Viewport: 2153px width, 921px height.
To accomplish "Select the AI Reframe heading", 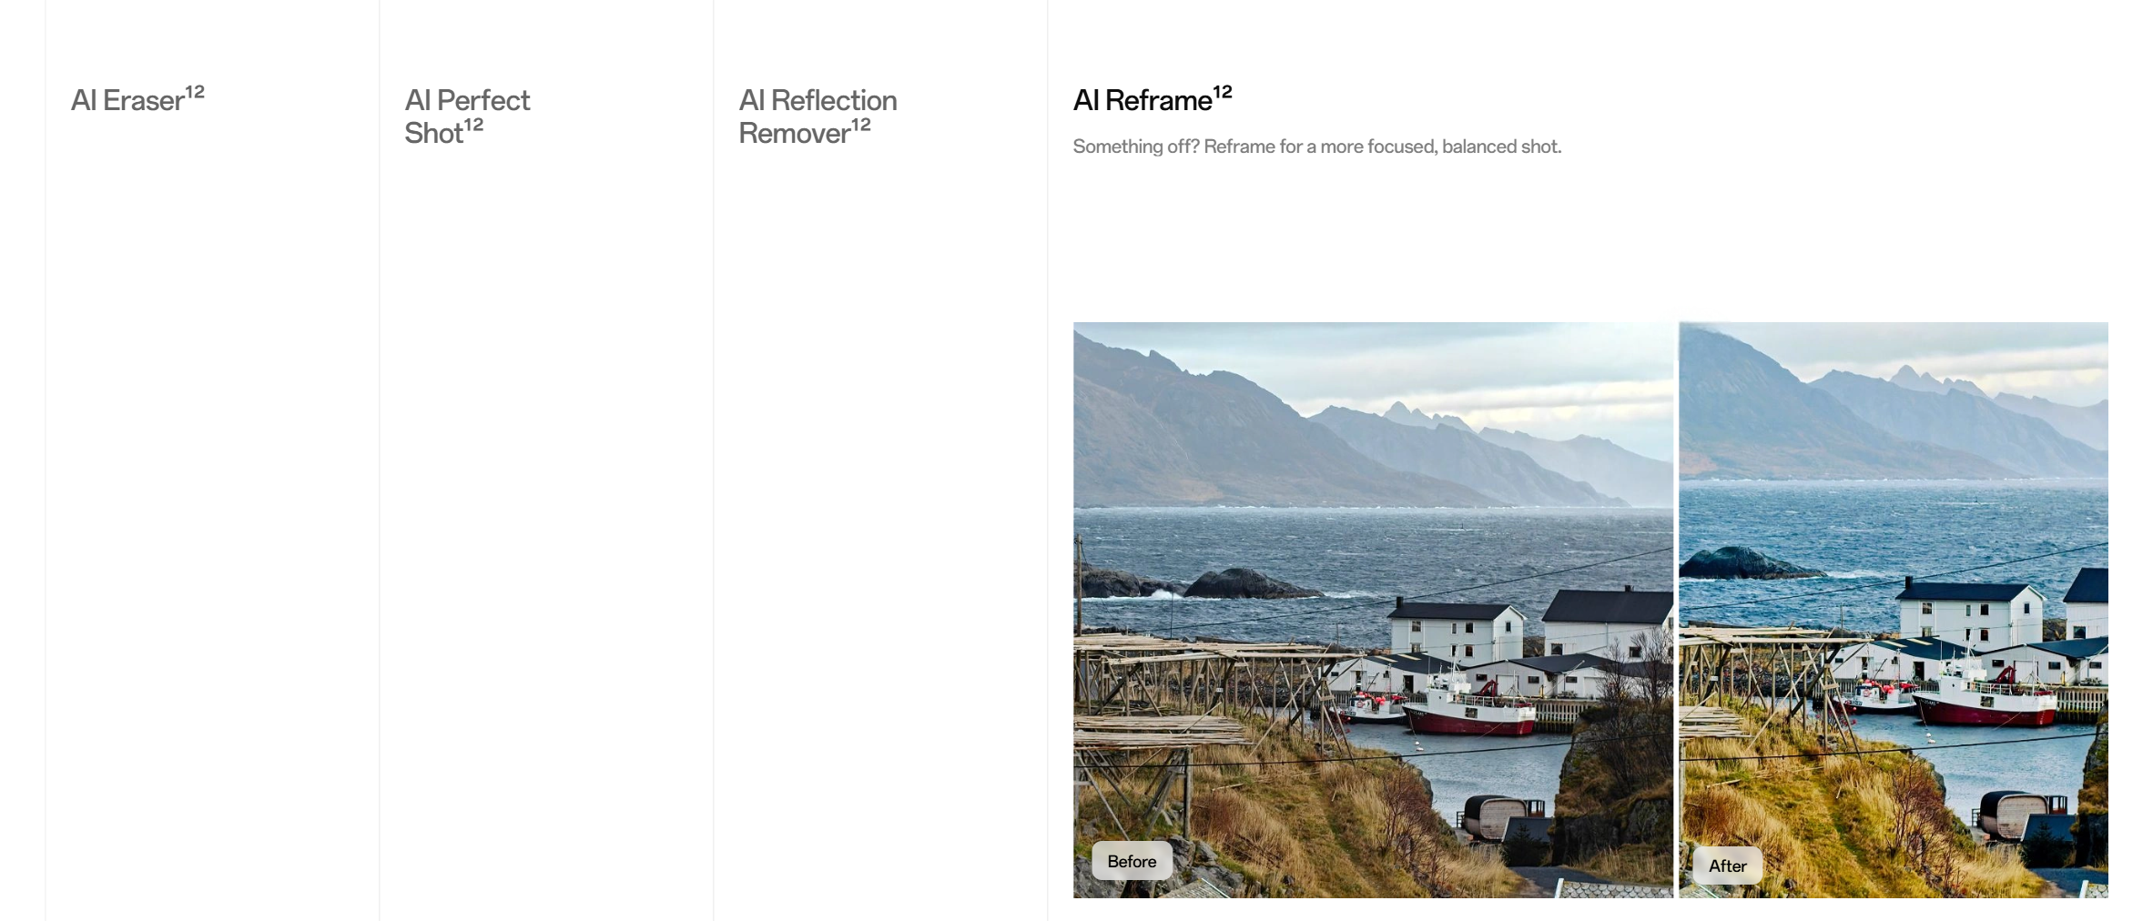I will (x=1153, y=100).
